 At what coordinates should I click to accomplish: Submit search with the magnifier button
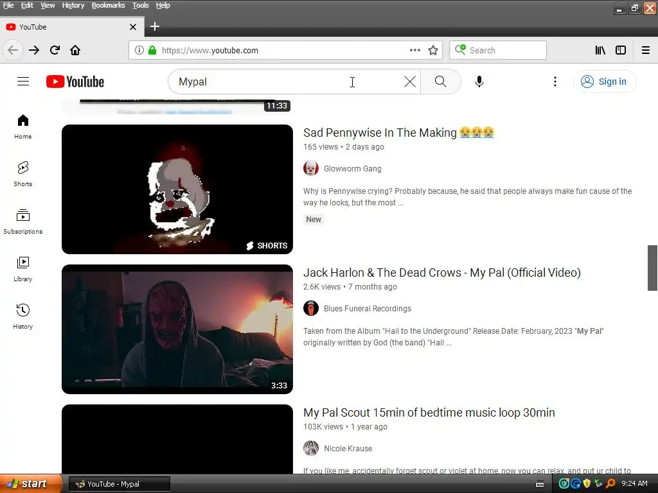pyautogui.click(x=441, y=82)
